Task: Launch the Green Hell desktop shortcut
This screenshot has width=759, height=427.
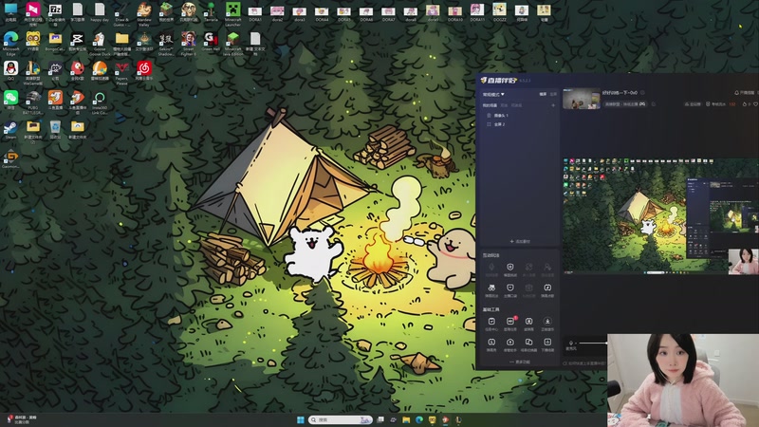Action: click(x=211, y=42)
